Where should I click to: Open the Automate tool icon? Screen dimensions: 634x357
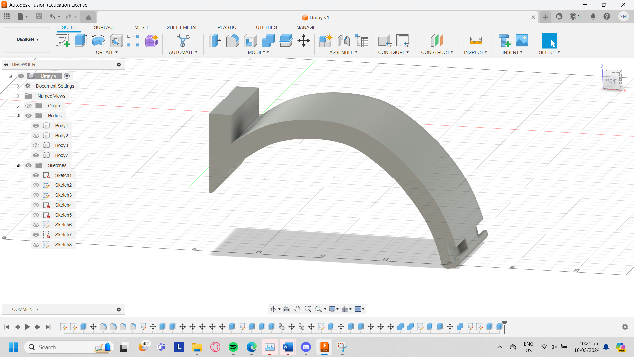pyautogui.click(x=183, y=41)
